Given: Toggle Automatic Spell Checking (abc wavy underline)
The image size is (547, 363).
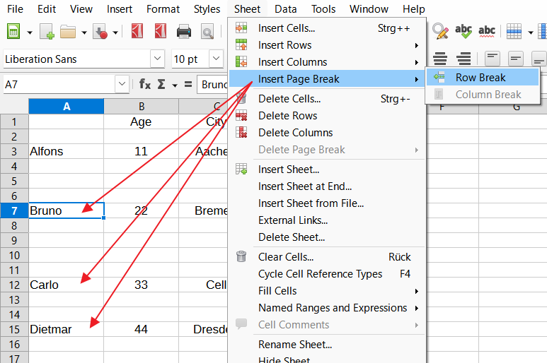Looking at the screenshot, I should [487, 31].
